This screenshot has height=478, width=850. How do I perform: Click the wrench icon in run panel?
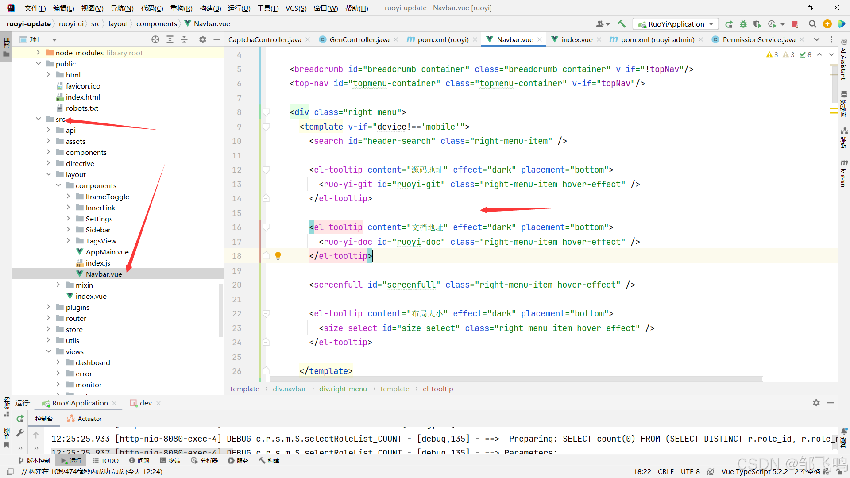point(20,433)
